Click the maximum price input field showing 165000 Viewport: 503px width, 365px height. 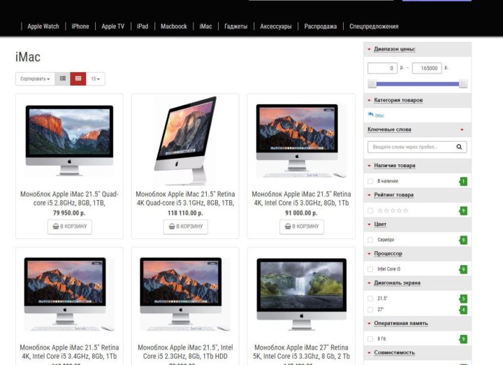coord(427,68)
